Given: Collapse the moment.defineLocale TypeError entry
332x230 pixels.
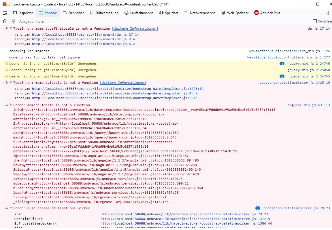Looking at the screenshot, I should click(11, 28).
